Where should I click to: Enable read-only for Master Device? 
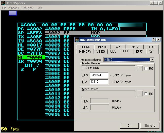[x=146, y=69]
